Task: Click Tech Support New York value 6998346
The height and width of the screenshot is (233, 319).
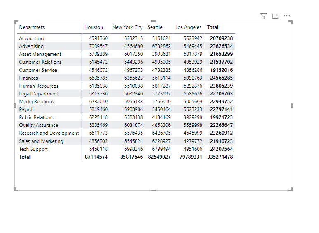Action: 133,149
